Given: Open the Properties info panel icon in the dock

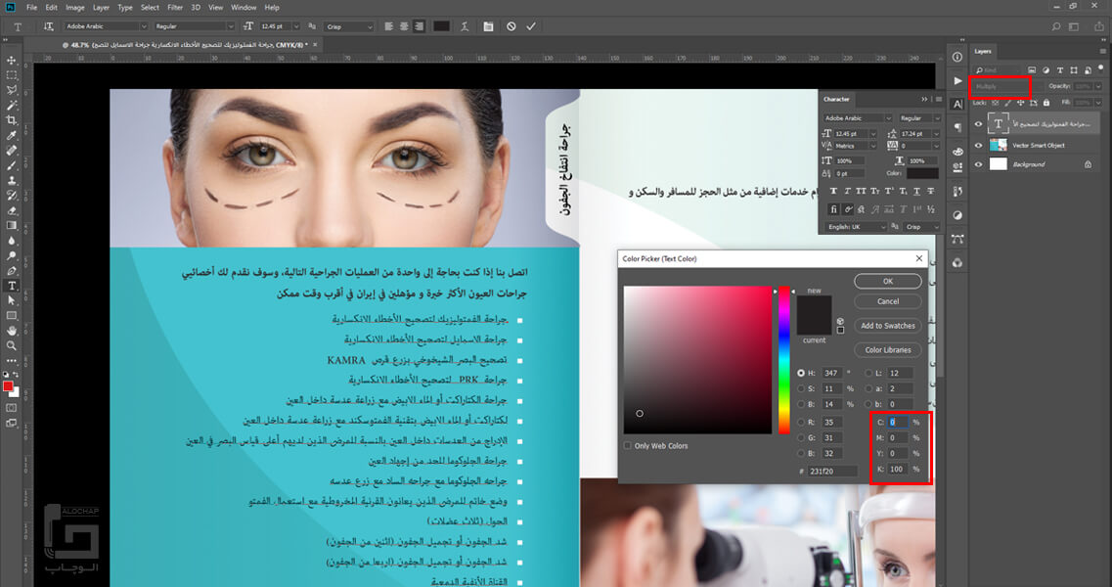Looking at the screenshot, I should coord(957,58).
